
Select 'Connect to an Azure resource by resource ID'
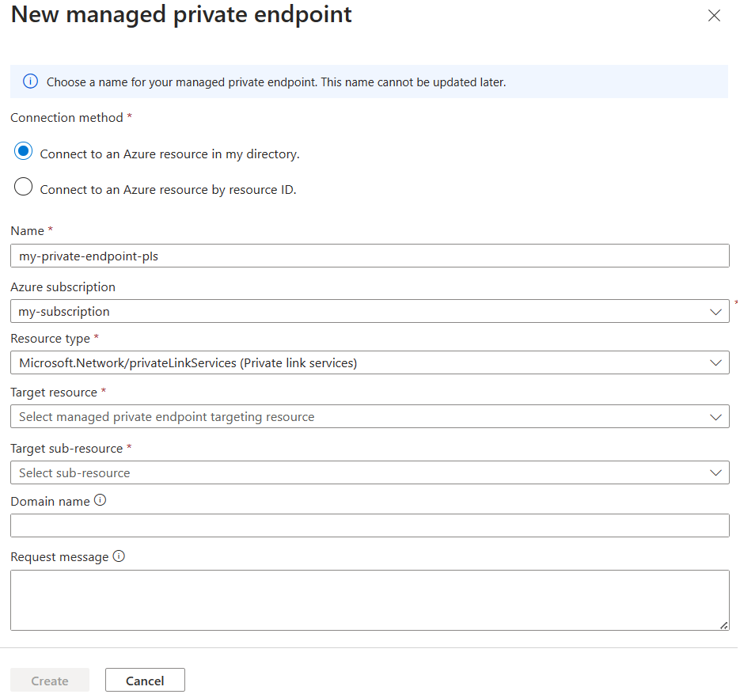coord(24,188)
